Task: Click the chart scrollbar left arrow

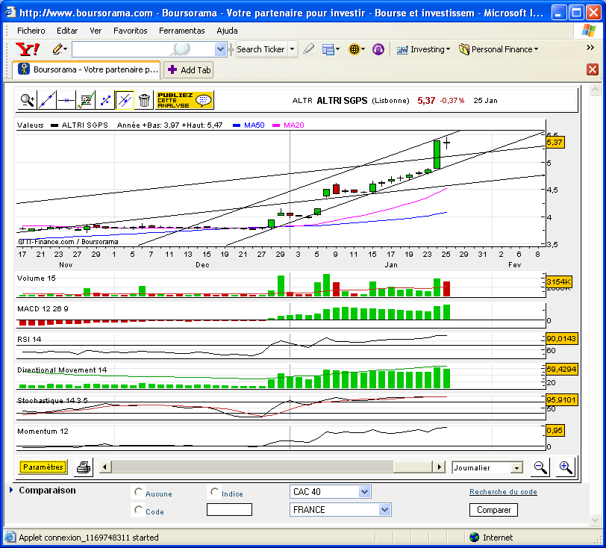Action: pyautogui.click(x=104, y=467)
